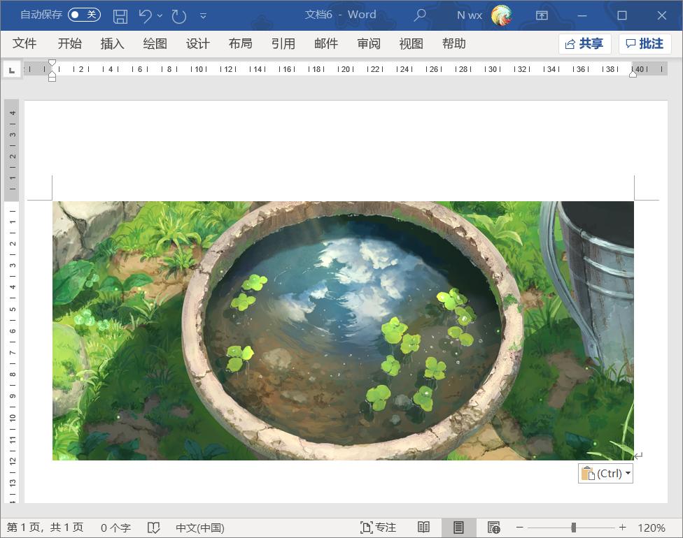683x538 pixels.
Task: Open ribbon display options icon
Action: [542, 15]
